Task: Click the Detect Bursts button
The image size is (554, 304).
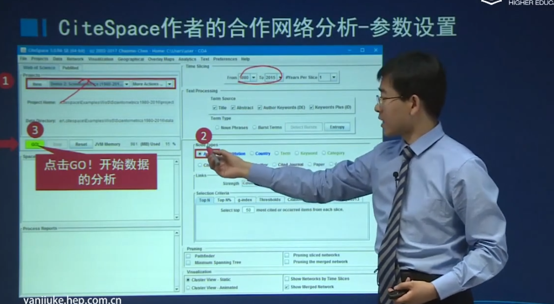Action: (304, 127)
